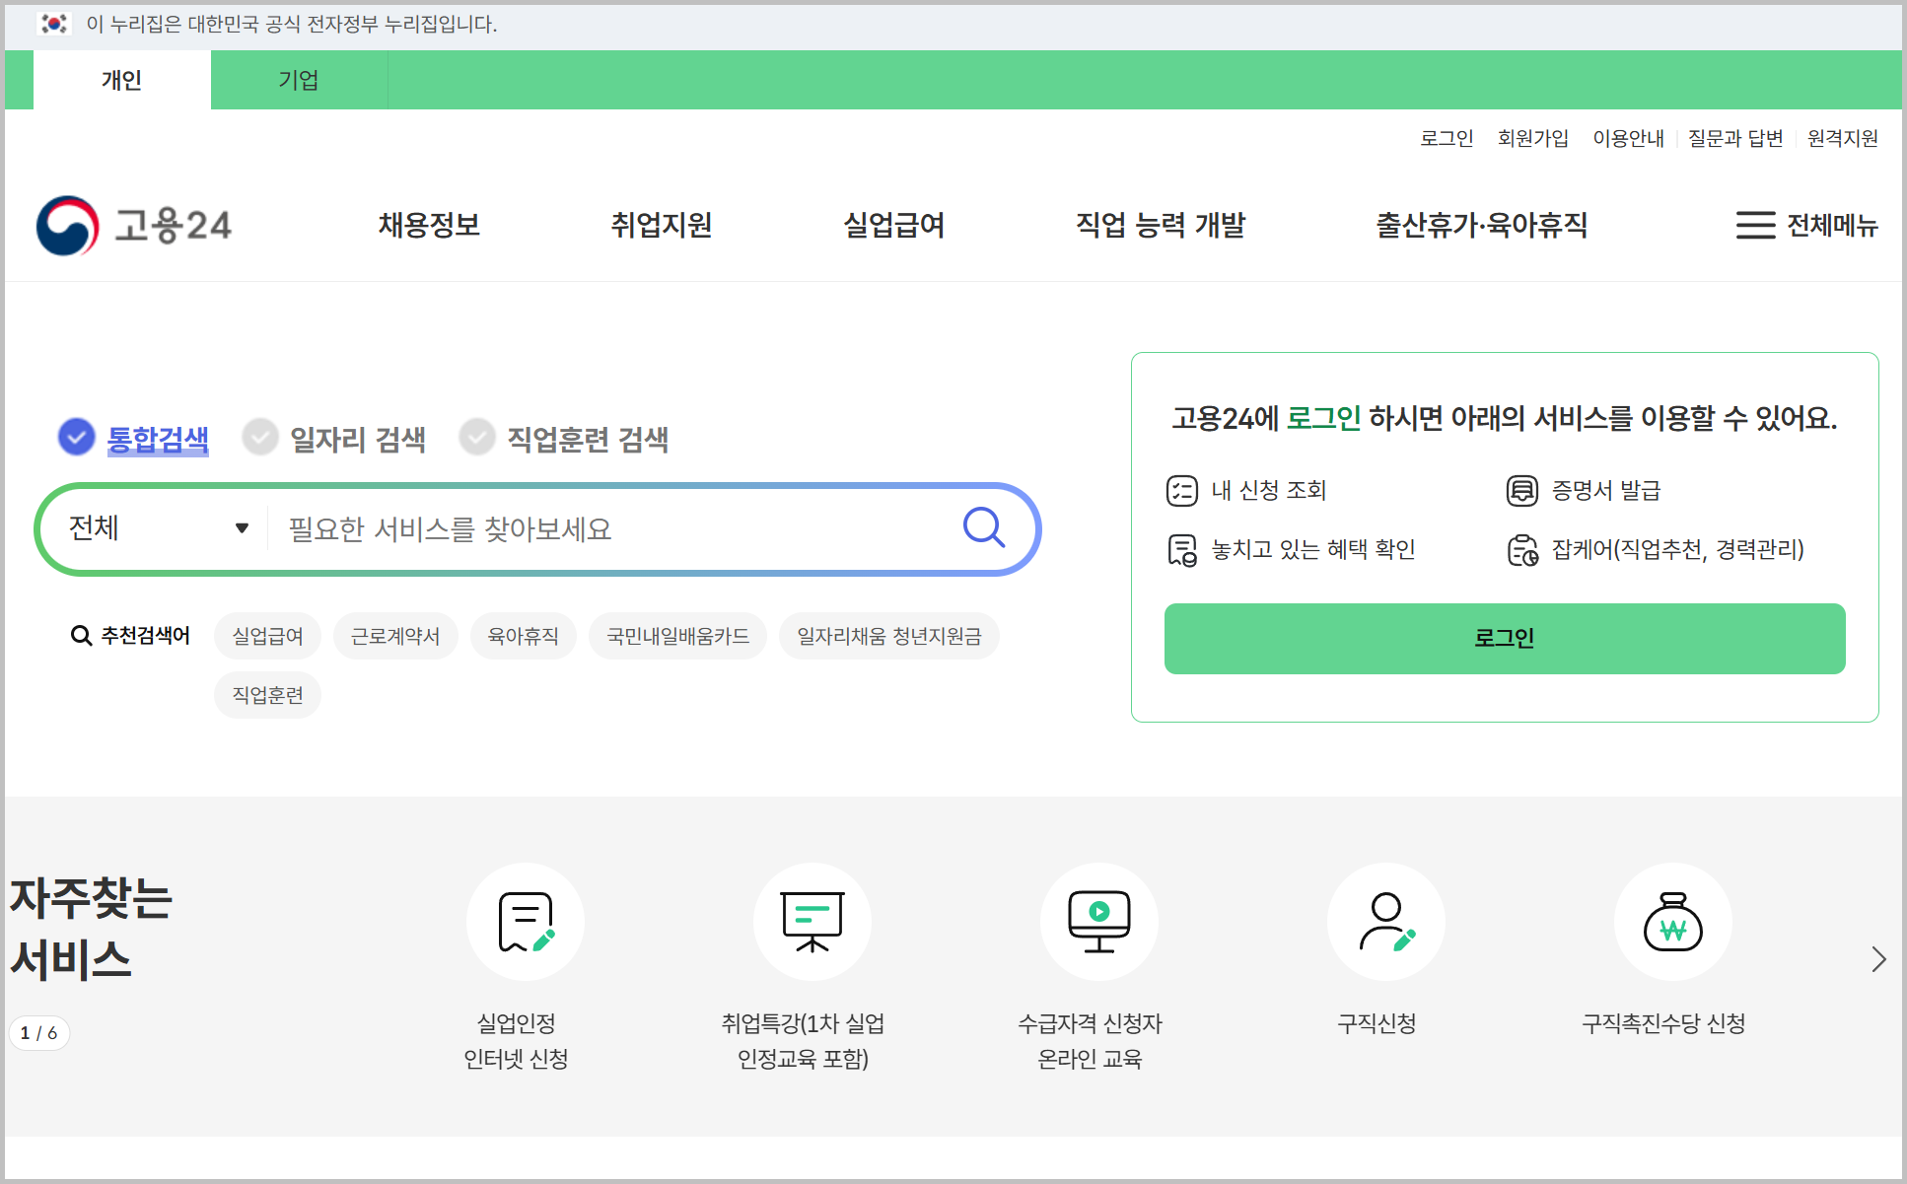Select 통합검색 radio option
This screenshot has height=1184, width=1907.
pyautogui.click(x=77, y=438)
